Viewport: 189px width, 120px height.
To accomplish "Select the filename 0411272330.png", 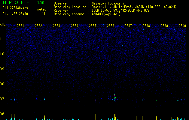I will click(x=15, y=8).
